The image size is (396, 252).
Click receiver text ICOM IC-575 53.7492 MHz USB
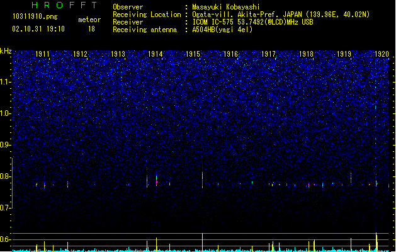pyautogui.click(x=253, y=22)
